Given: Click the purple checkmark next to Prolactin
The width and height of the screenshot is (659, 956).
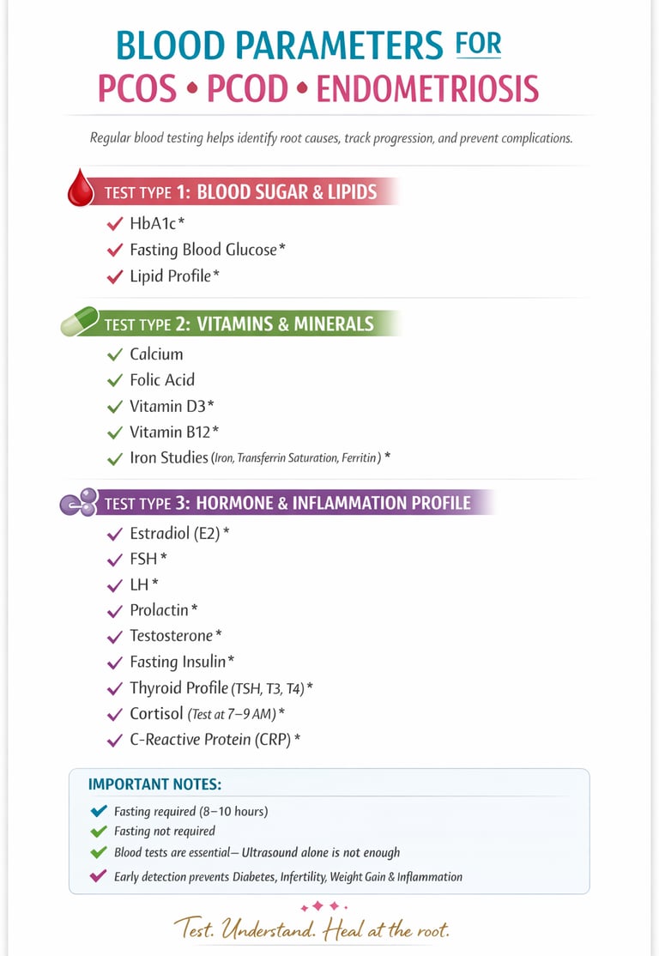Looking at the screenshot, I should pyautogui.click(x=114, y=611).
